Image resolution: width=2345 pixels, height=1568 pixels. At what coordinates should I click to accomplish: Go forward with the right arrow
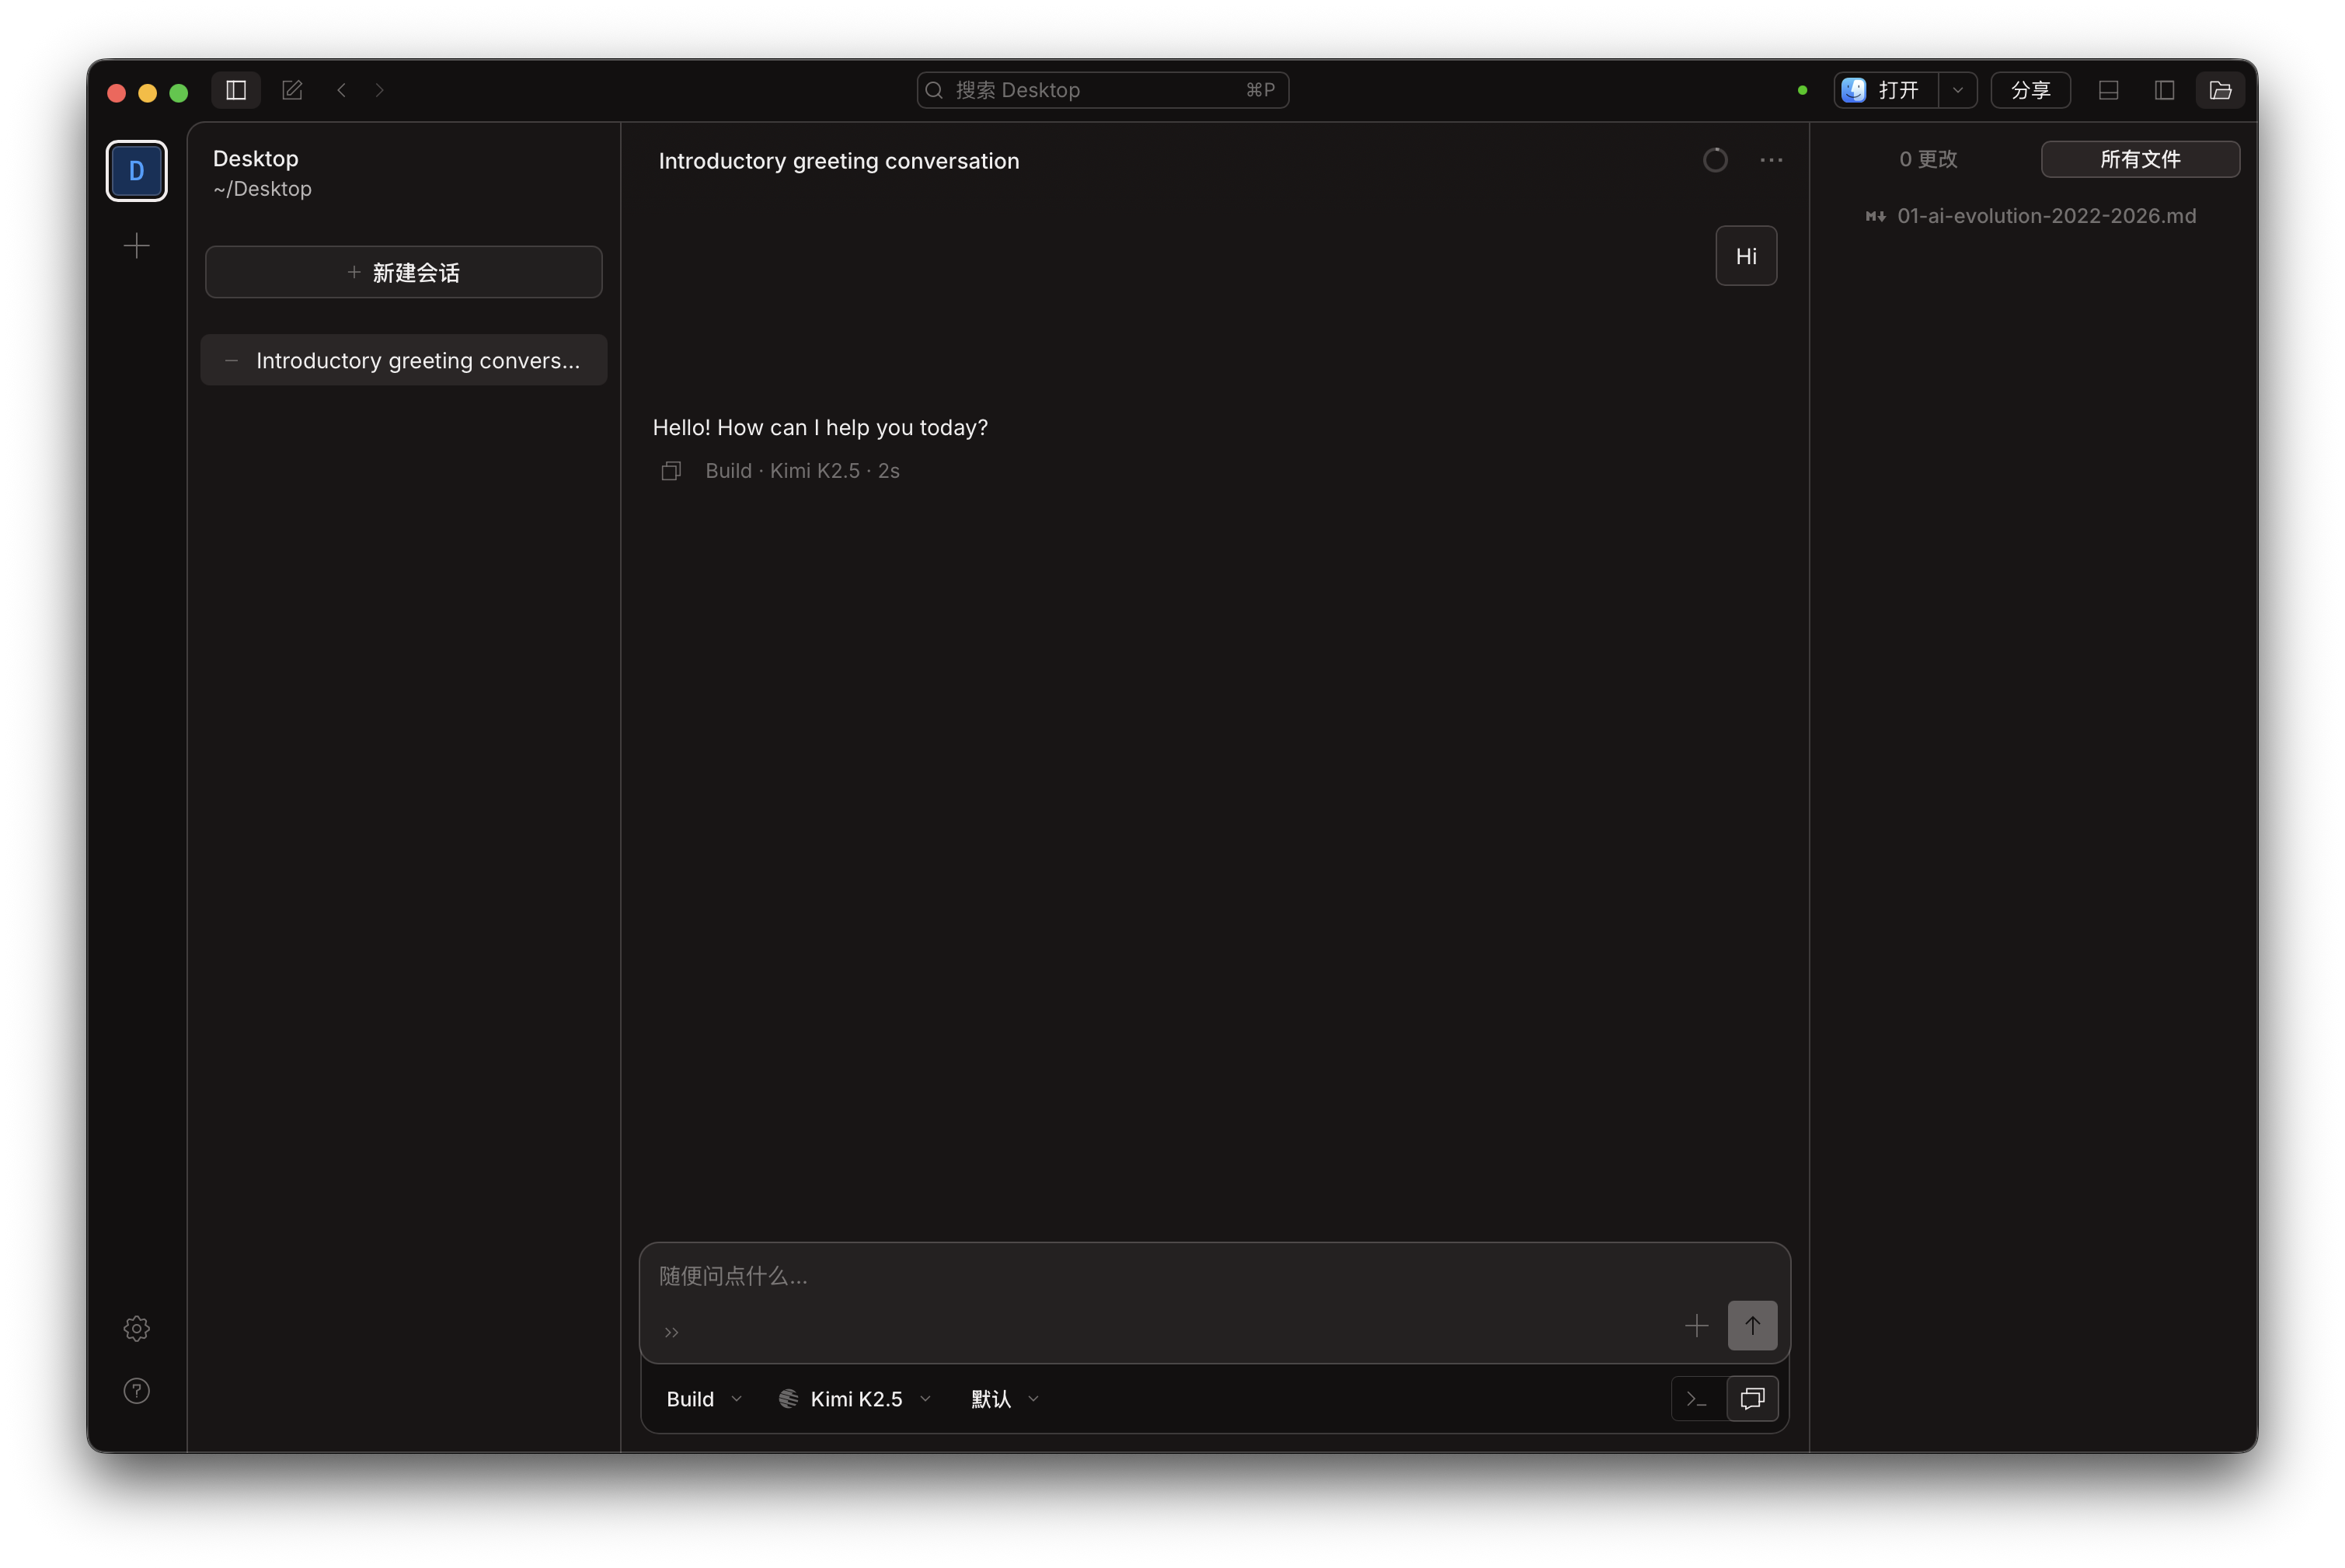[x=379, y=90]
